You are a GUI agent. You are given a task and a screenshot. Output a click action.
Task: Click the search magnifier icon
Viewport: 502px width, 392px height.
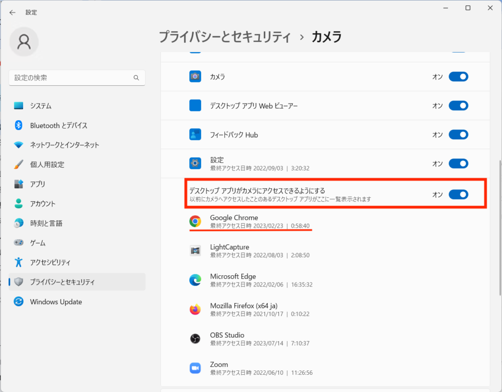coord(136,78)
